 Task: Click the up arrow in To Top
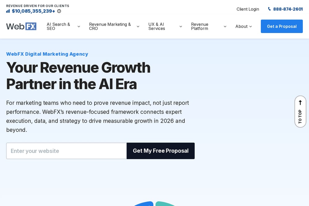[300, 103]
